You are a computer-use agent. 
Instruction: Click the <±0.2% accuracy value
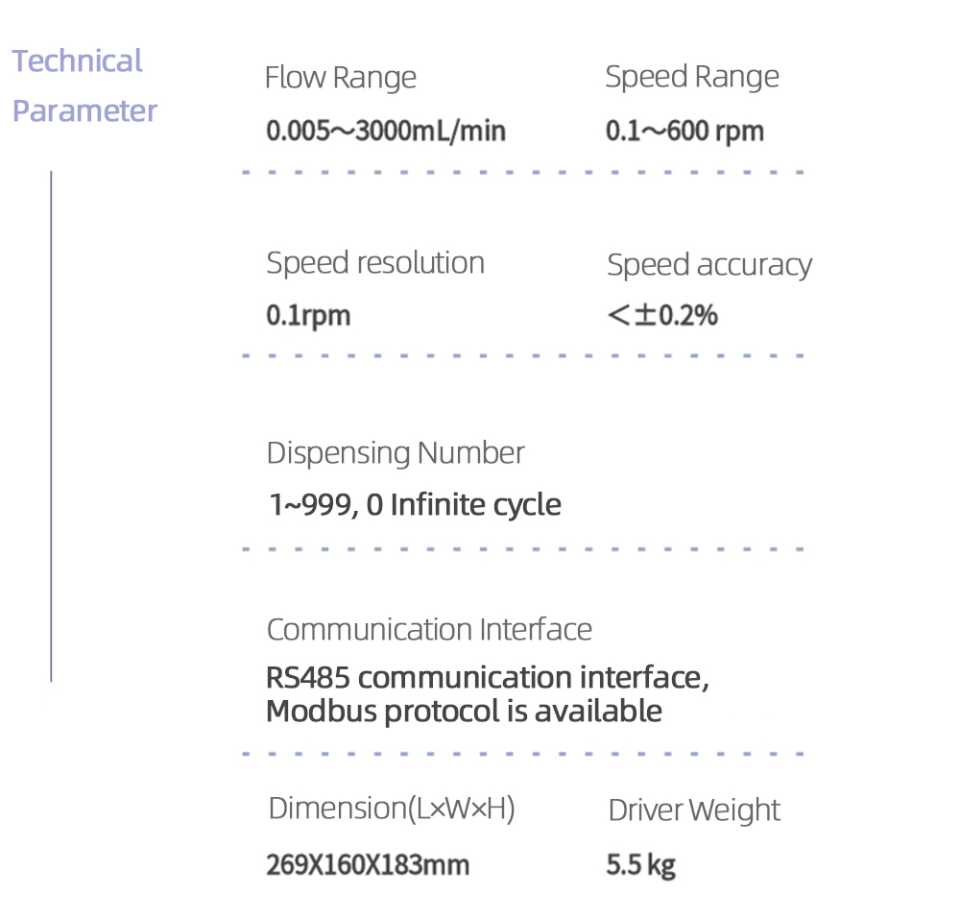(x=662, y=315)
